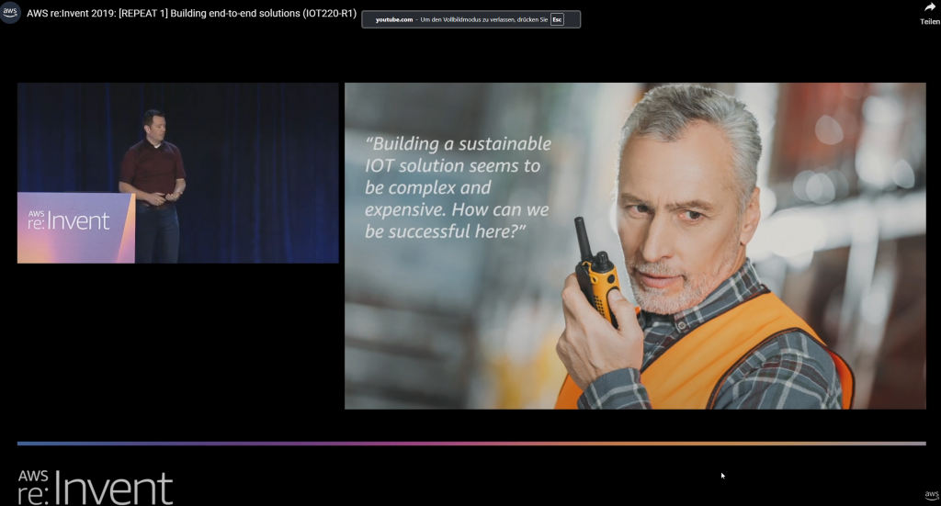
Task: Click the "Teilen" label under share arrow
Action: (929, 22)
